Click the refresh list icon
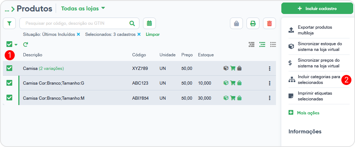Viewport: 355px width, 147px height. (x=26, y=44)
